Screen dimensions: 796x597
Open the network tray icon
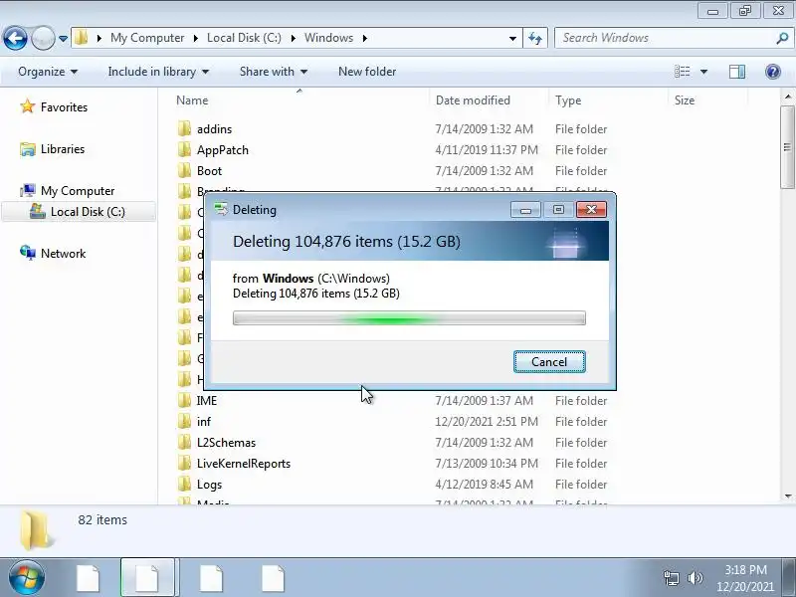(x=671, y=578)
